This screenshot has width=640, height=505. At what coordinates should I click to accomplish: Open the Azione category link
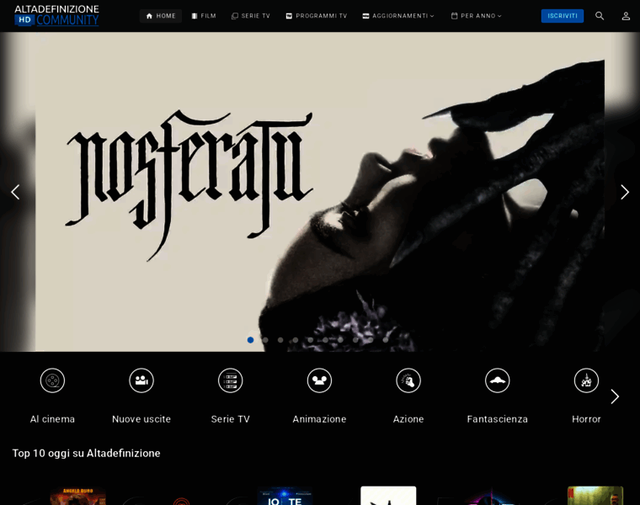click(x=408, y=419)
